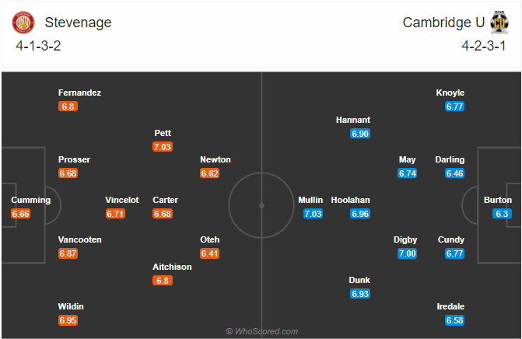The image size is (522, 339).
Task: Click the 4-1-3-2 formation label
Action: (38, 46)
